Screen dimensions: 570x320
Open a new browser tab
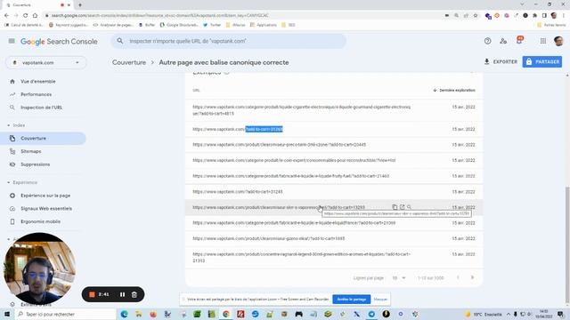pyautogui.click(x=80, y=5)
